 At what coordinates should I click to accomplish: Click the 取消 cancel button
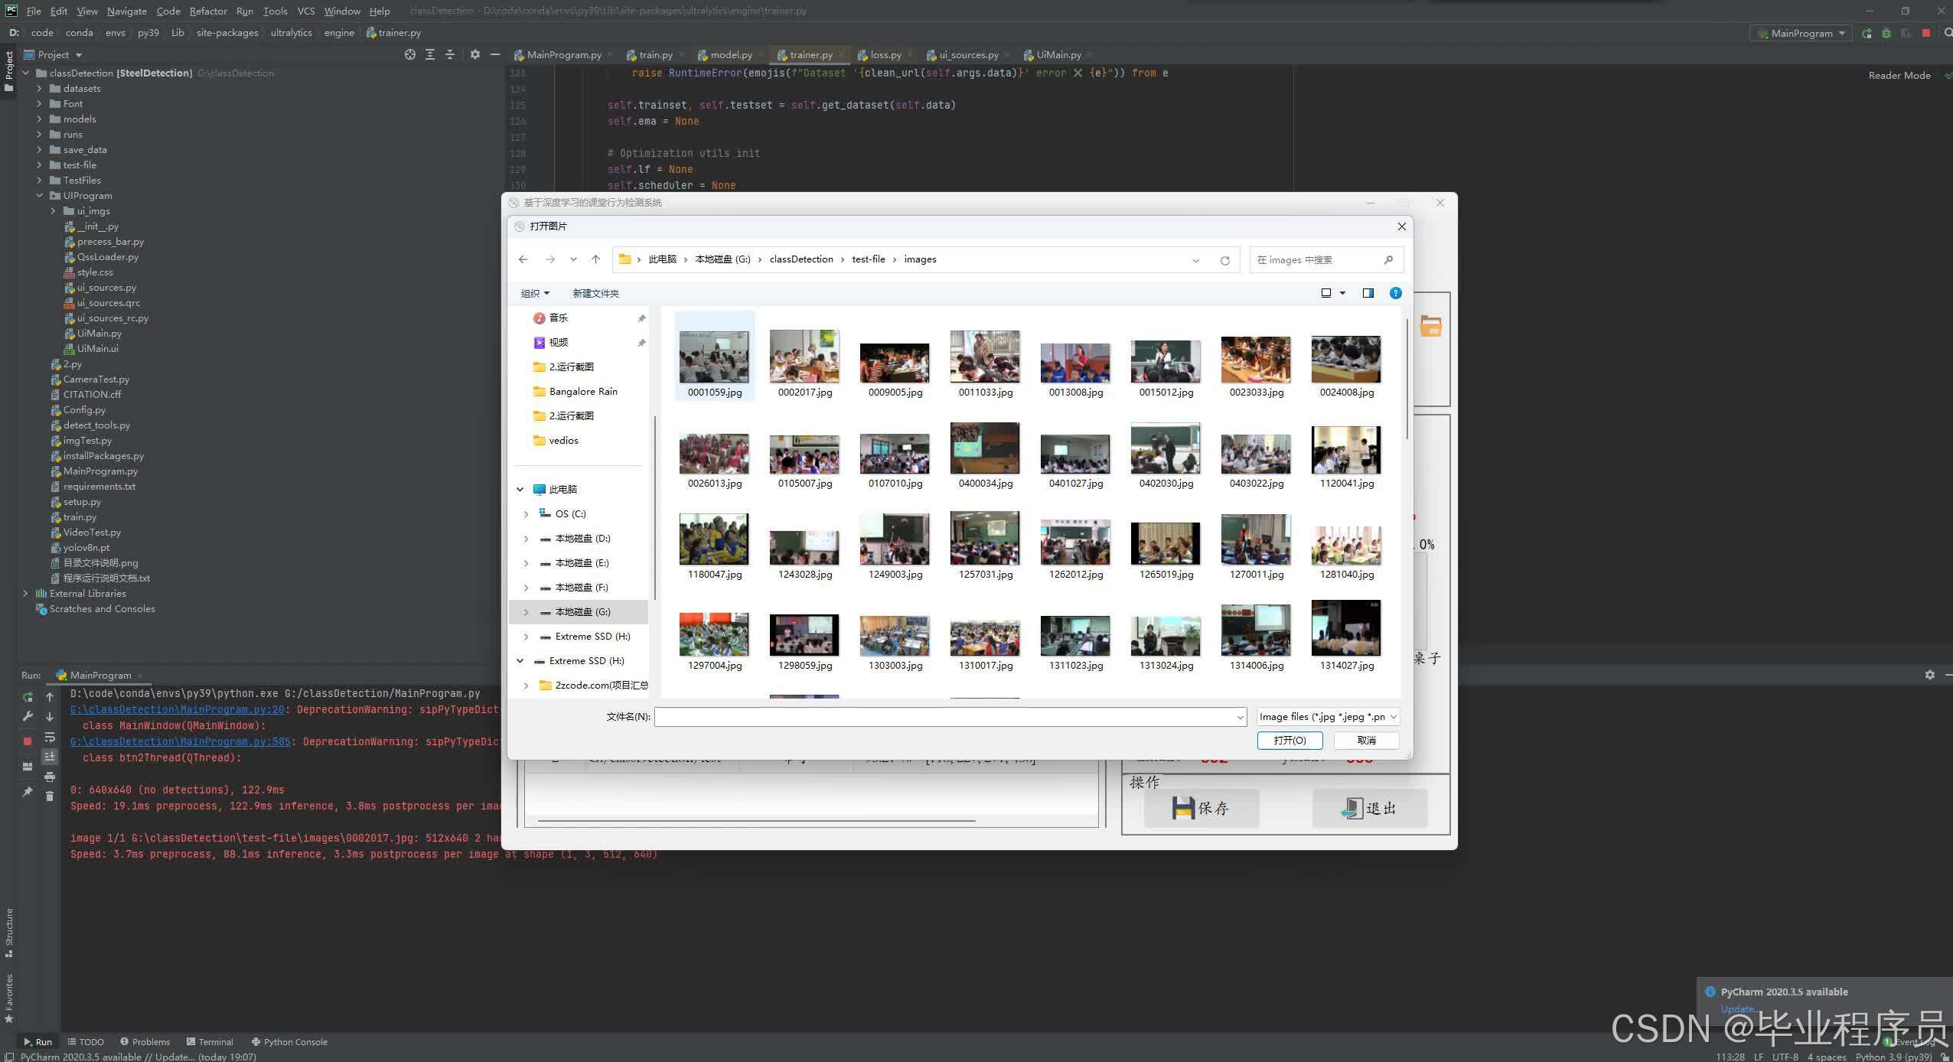tap(1366, 740)
